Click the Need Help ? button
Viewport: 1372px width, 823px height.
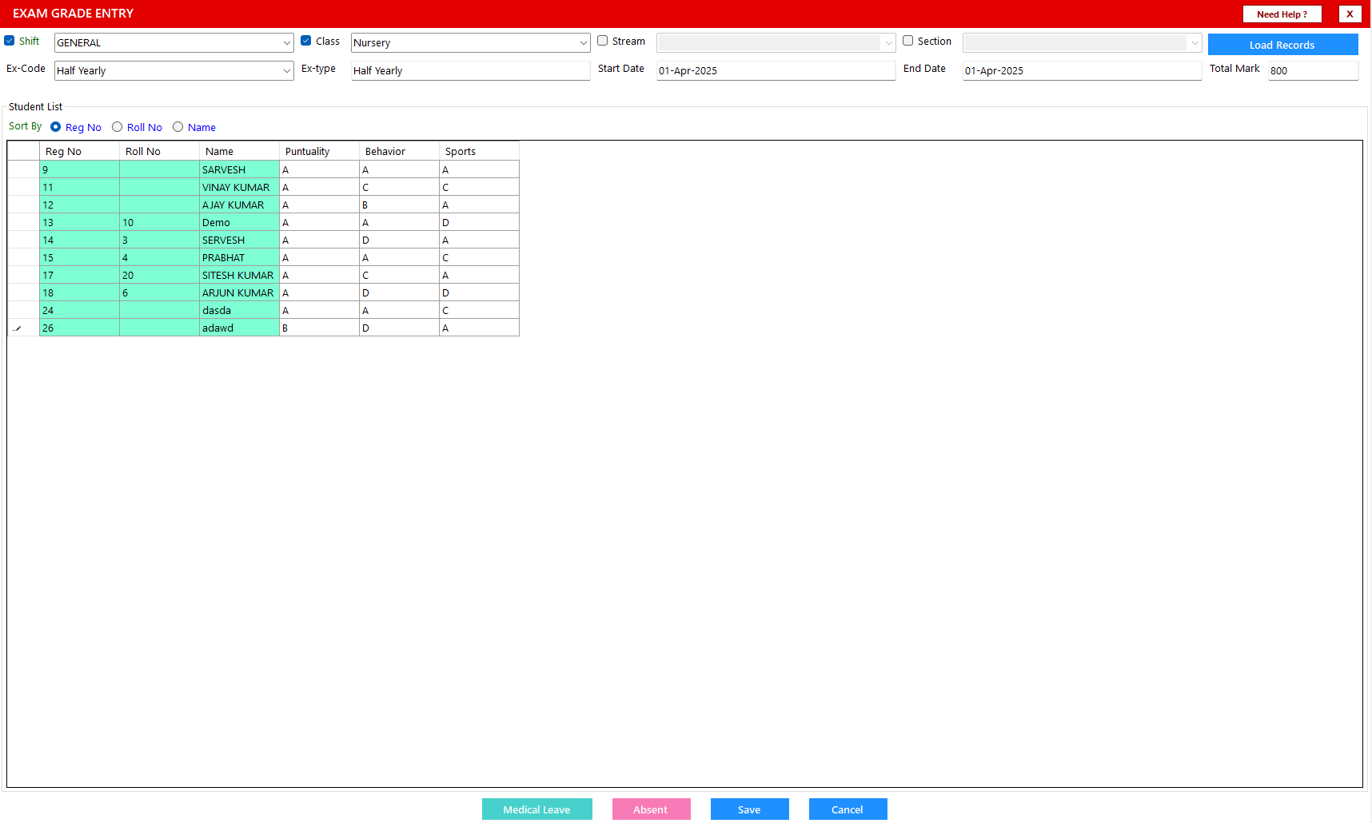click(1282, 14)
